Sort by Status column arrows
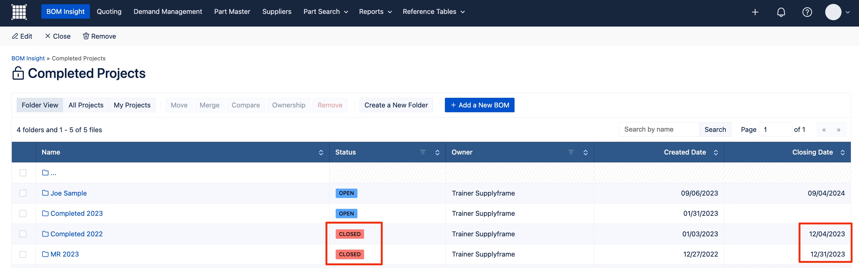859x268 pixels. pyautogui.click(x=437, y=152)
